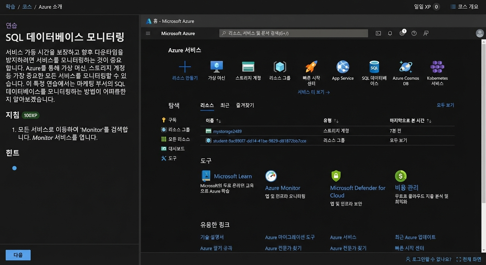Image resolution: width=486 pixels, height=265 pixels.
Task: Click the Azure search box
Action: (x=294, y=33)
